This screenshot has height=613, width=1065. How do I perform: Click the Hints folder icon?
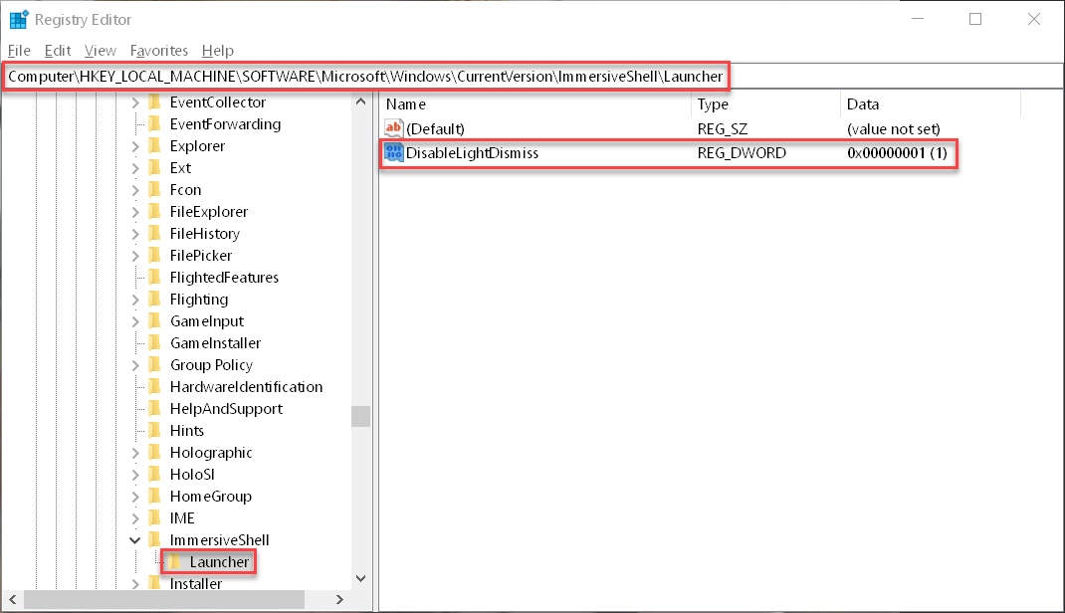tap(155, 431)
